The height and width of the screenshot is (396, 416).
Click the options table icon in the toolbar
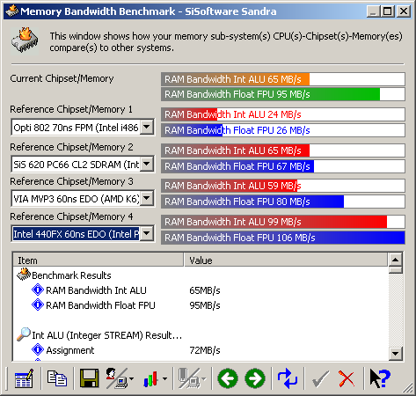tap(24, 378)
